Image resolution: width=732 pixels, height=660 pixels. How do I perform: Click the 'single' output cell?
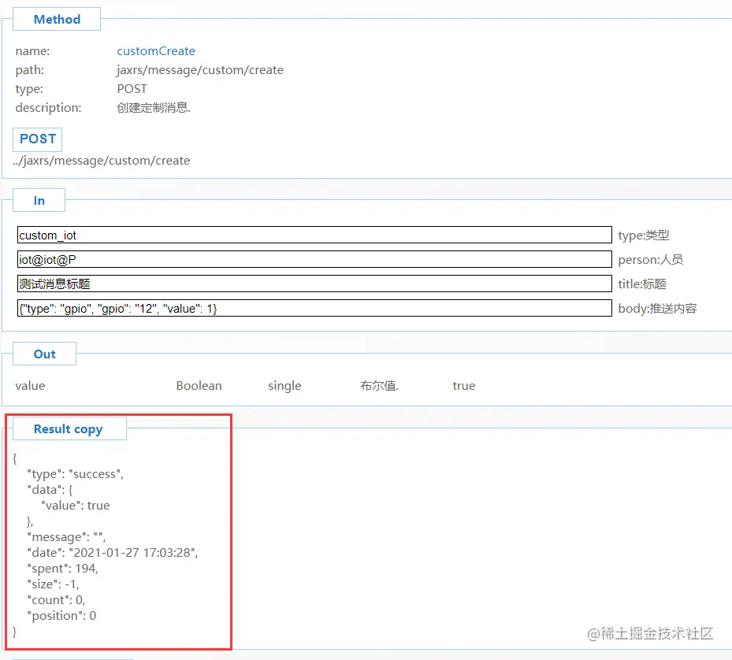[284, 386]
